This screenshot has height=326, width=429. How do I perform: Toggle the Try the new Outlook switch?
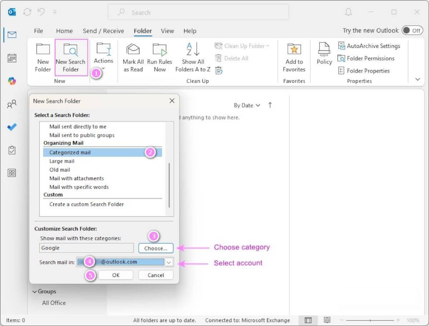(x=412, y=30)
